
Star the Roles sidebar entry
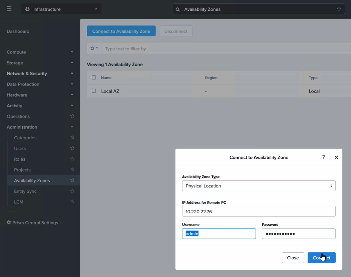72,159
